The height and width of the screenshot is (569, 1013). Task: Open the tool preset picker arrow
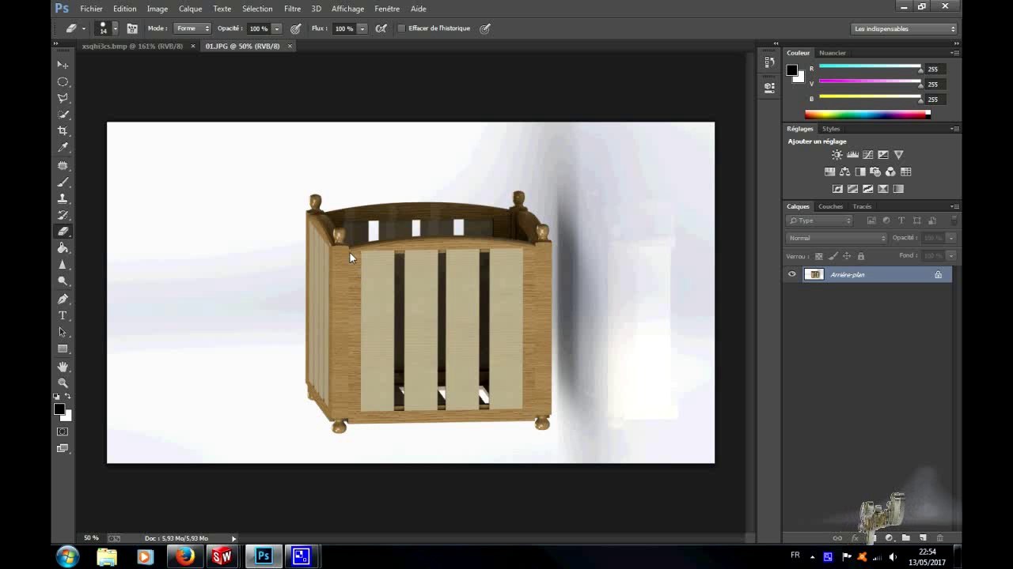click(84, 28)
